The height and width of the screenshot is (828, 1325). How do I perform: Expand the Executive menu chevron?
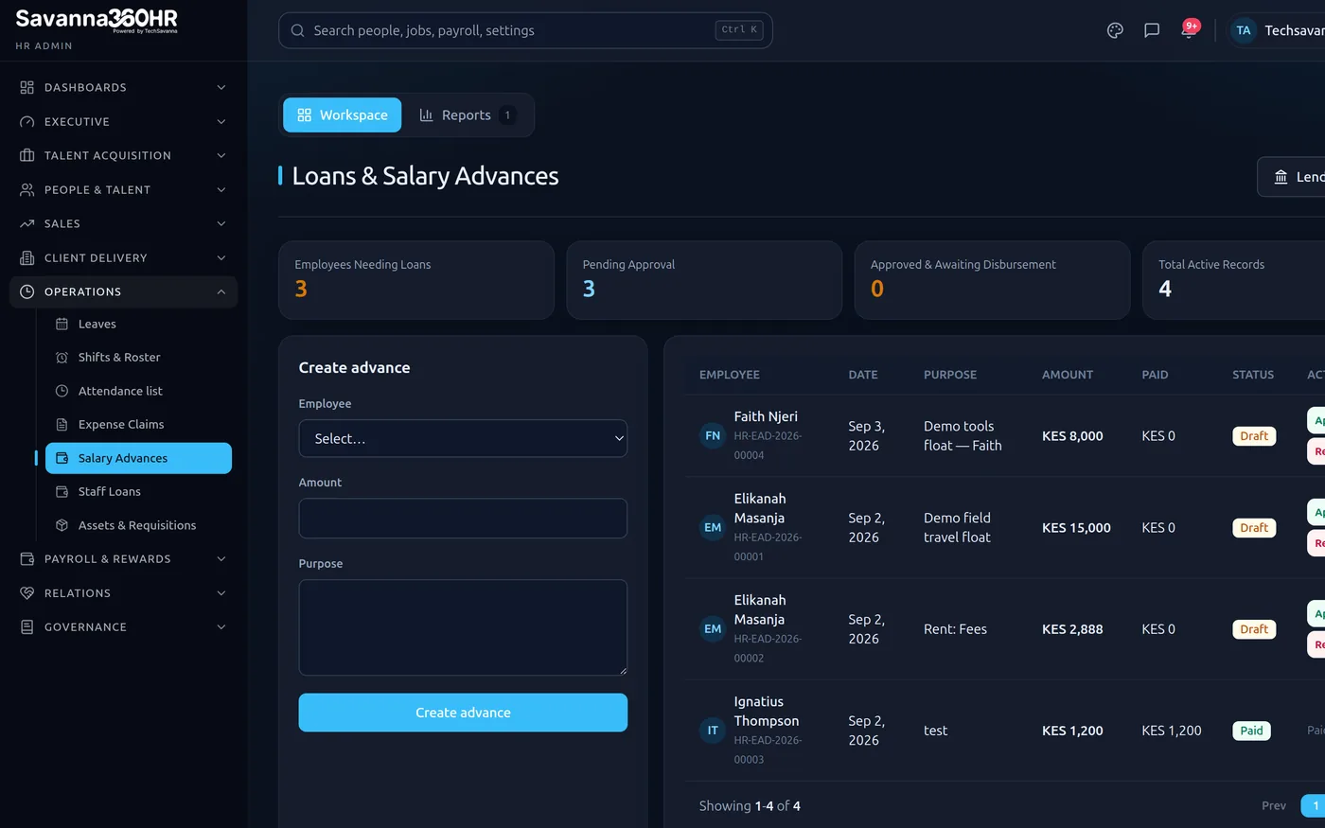point(221,121)
